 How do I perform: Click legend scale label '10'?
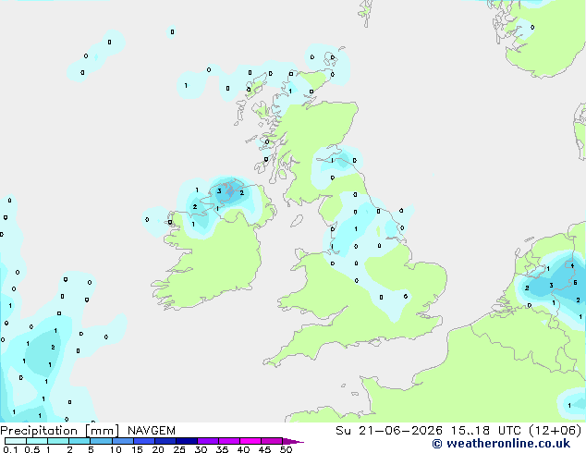(x=116, y=449)
